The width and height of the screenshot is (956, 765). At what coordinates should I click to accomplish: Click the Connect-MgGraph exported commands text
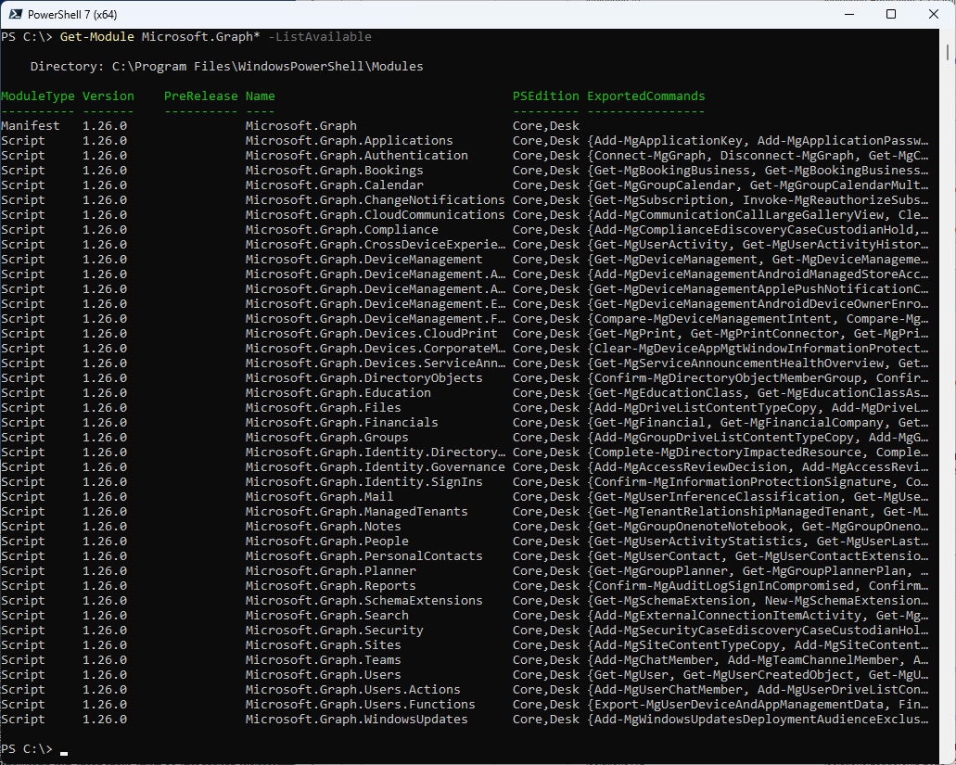pyautogui.click(x=758, y=156)
